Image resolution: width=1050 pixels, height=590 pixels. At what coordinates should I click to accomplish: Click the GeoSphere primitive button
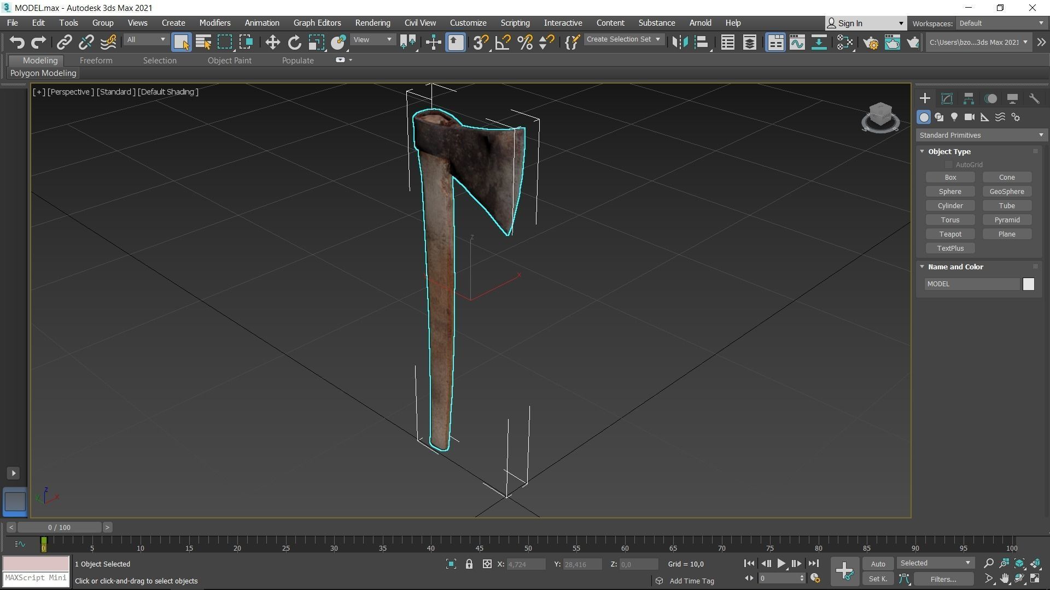click(1007, 191)
